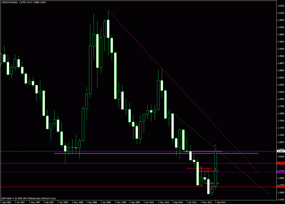Select the white dotted descending trendline

pyautogui.click(x=219, y=152)
